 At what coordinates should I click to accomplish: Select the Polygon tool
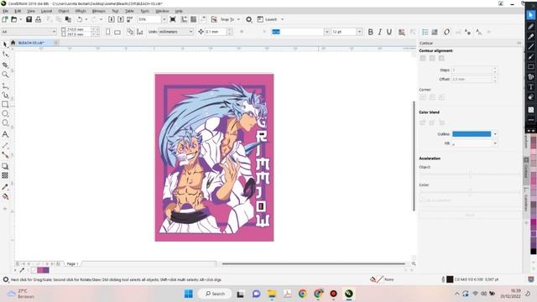click(5, 123)
